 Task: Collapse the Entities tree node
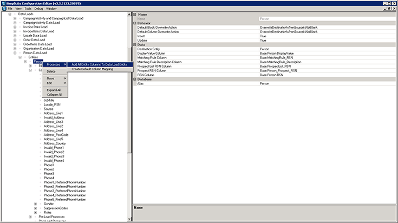click(20, 57)
